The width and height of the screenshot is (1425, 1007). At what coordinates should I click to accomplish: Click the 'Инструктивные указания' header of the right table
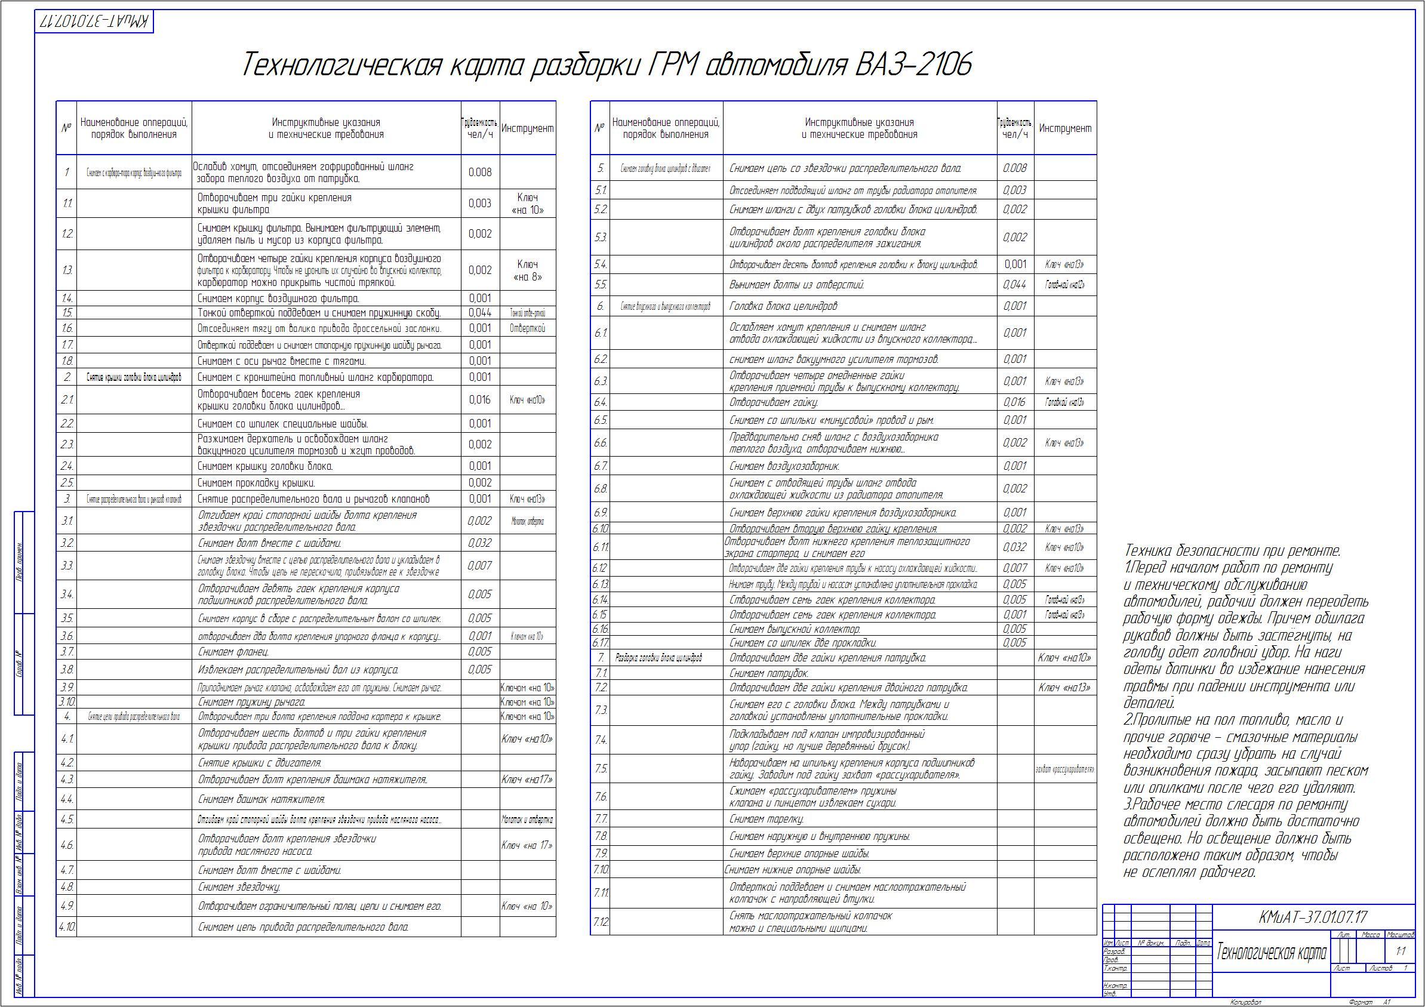[x=859, y=128]
